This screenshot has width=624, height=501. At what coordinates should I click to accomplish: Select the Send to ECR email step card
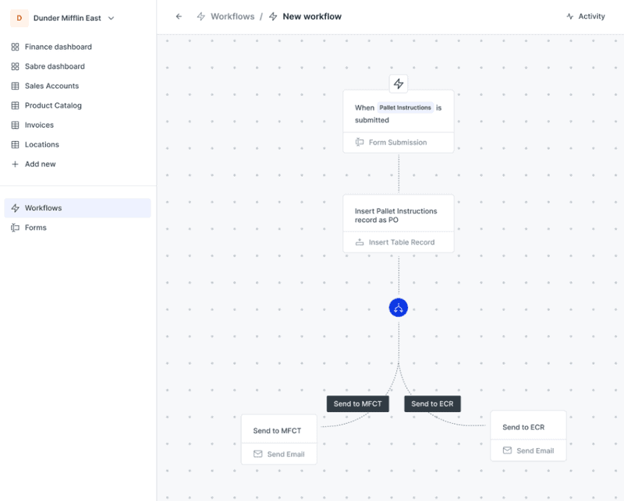[528, 436]
